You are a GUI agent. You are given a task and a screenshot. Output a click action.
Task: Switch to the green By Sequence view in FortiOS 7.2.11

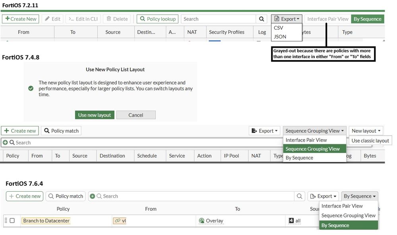(368, 19)
